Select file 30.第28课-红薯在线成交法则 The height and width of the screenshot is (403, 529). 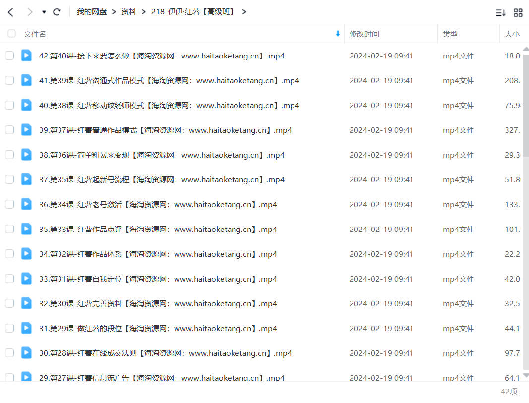[x=165, y=353]
